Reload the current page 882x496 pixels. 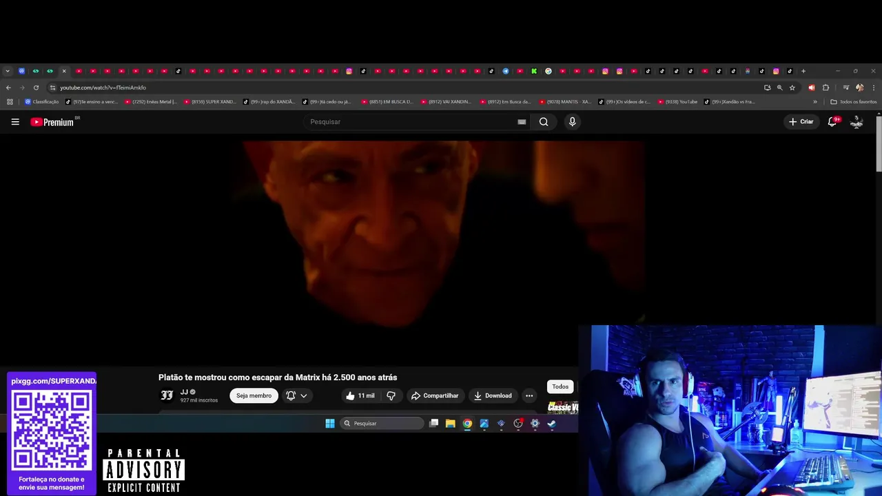pyautogui.click(x=36, y=87)
